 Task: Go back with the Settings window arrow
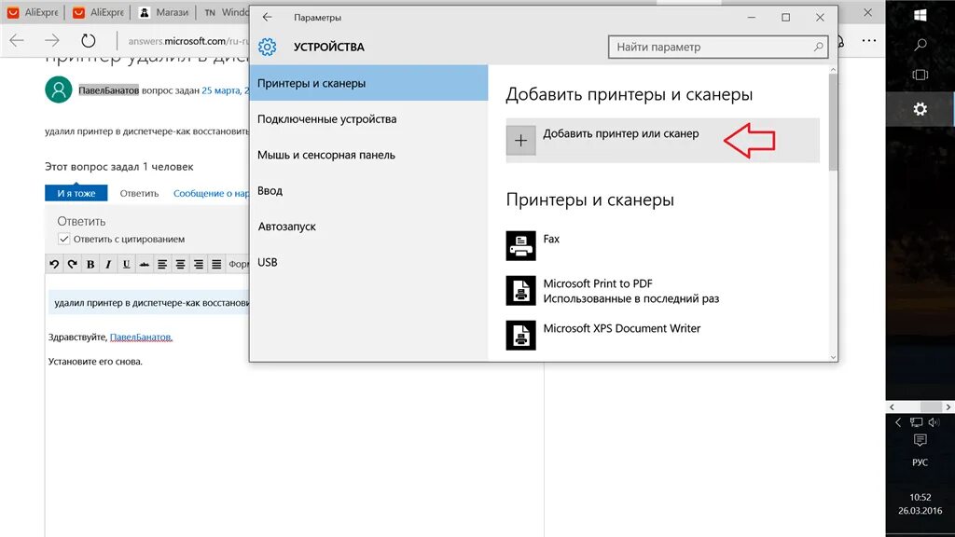pyautogui.click(x=267, y=17)
